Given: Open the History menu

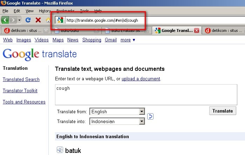Looking at the screenshot, I should tap(45, 11).
